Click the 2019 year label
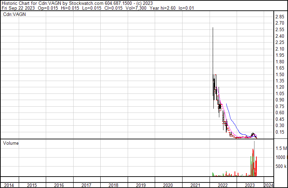This screenshot has height=188, width=288. 141,185
